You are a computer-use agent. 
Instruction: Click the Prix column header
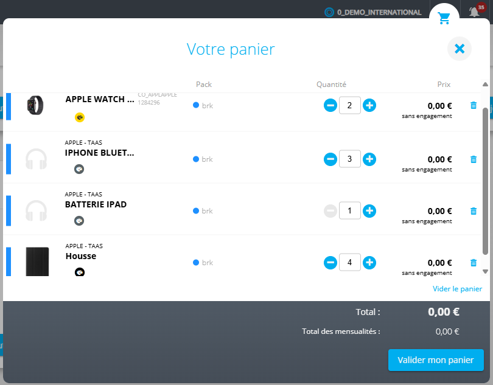click(444, 85)
